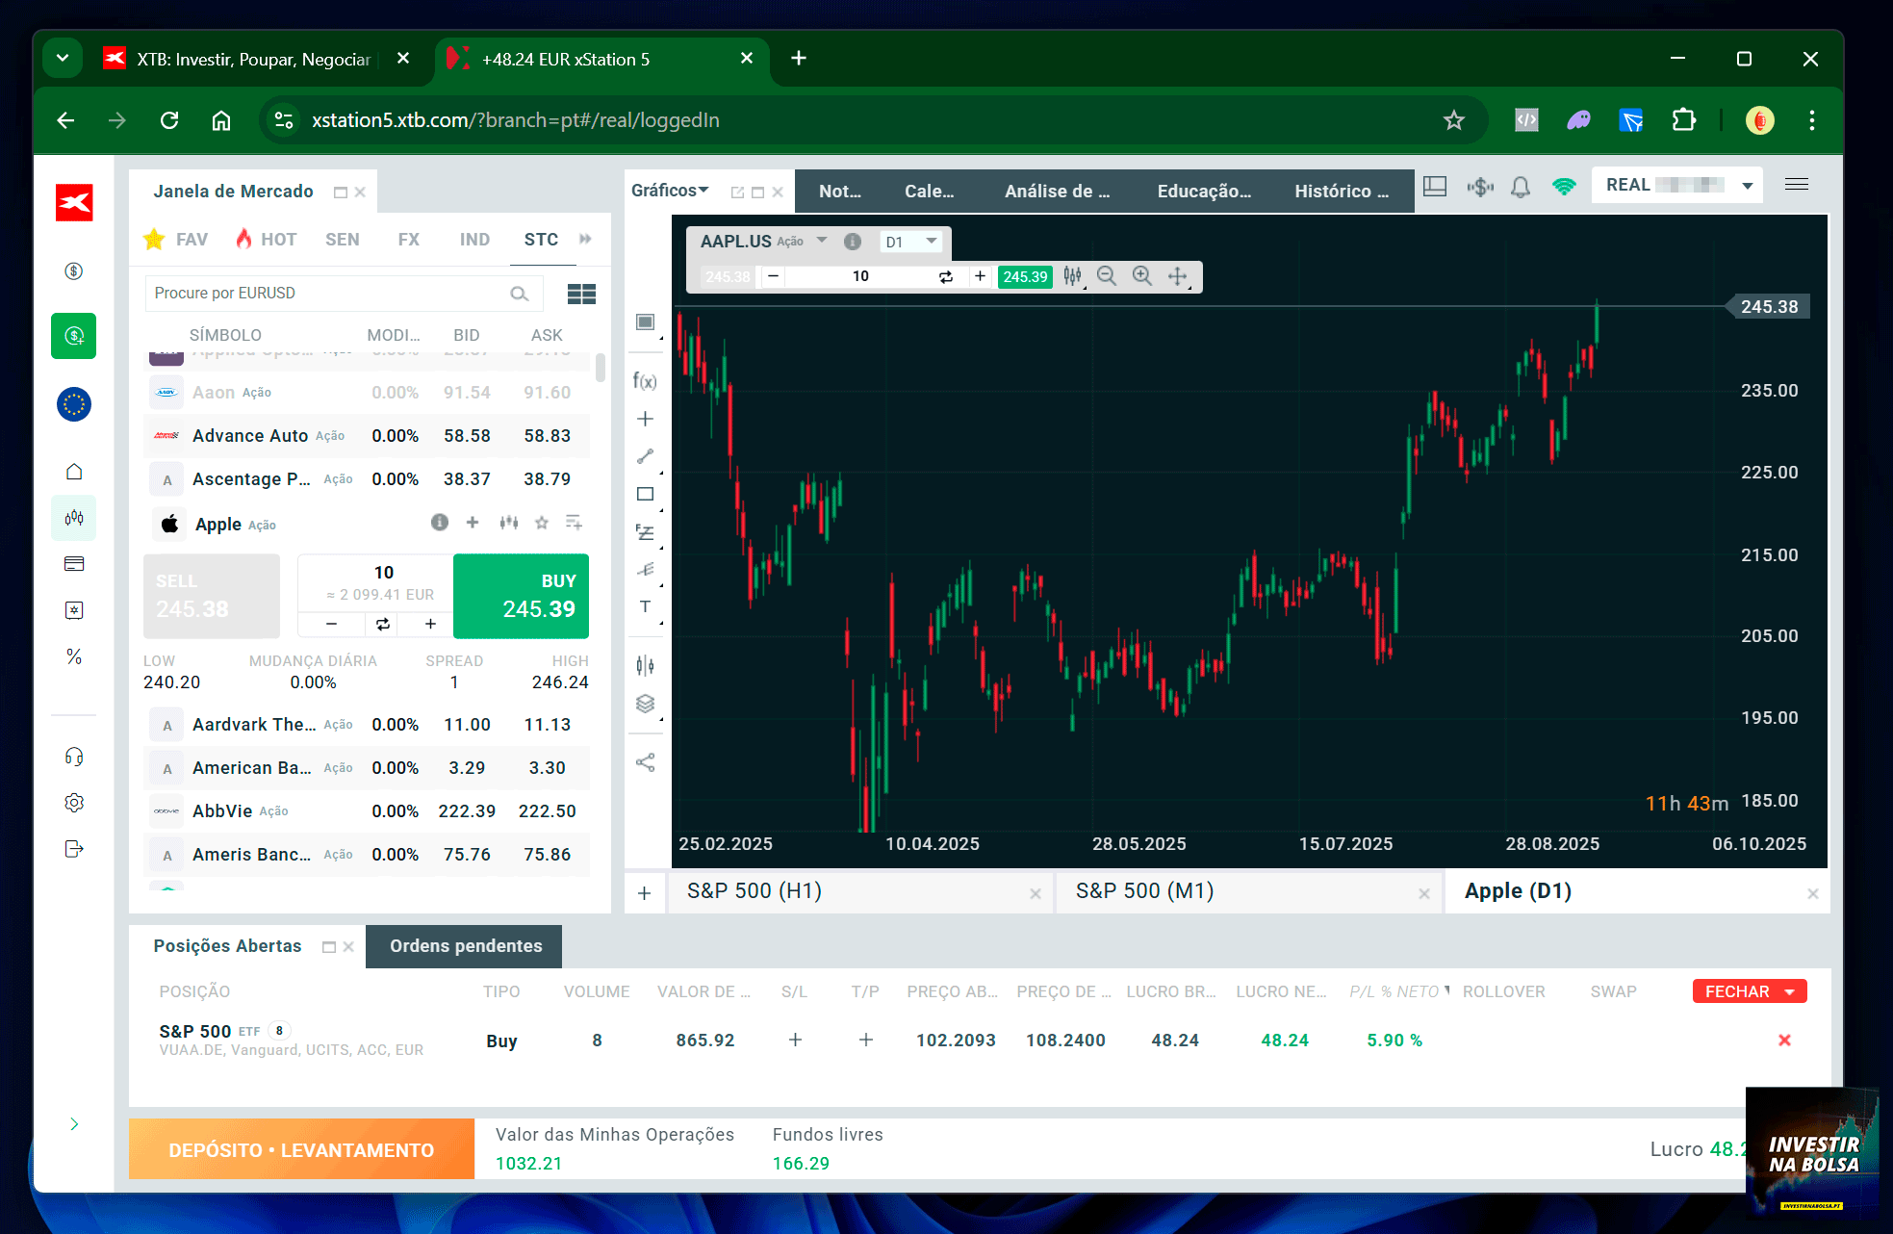Open the tab list dropdown in Chrome

[63, 59]
